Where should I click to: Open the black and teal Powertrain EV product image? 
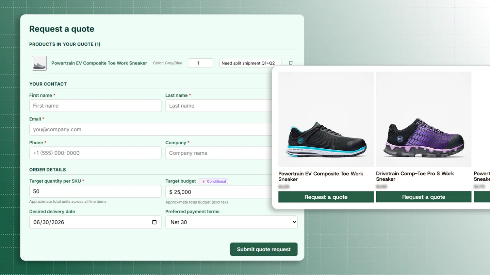326,119
